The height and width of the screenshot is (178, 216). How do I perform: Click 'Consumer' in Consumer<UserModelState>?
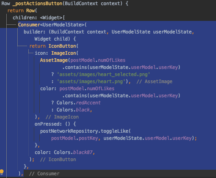click(29, 25)
